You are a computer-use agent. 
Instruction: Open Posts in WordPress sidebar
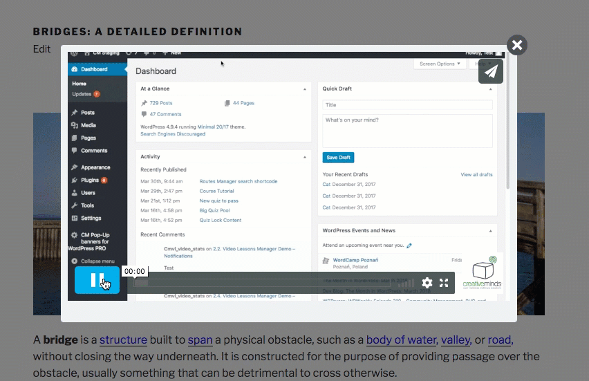tap(87, 113)
